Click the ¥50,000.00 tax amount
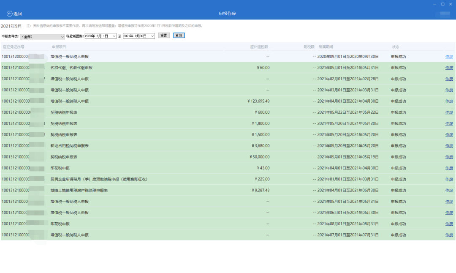 click(x=259, y=157)
